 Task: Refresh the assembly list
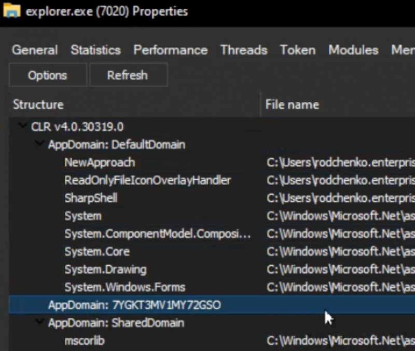[128, 75]
